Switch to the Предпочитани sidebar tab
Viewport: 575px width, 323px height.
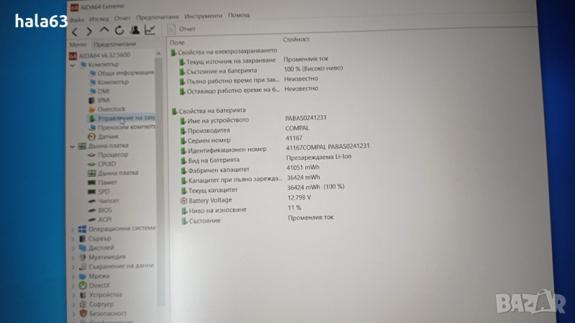[115, 45]
